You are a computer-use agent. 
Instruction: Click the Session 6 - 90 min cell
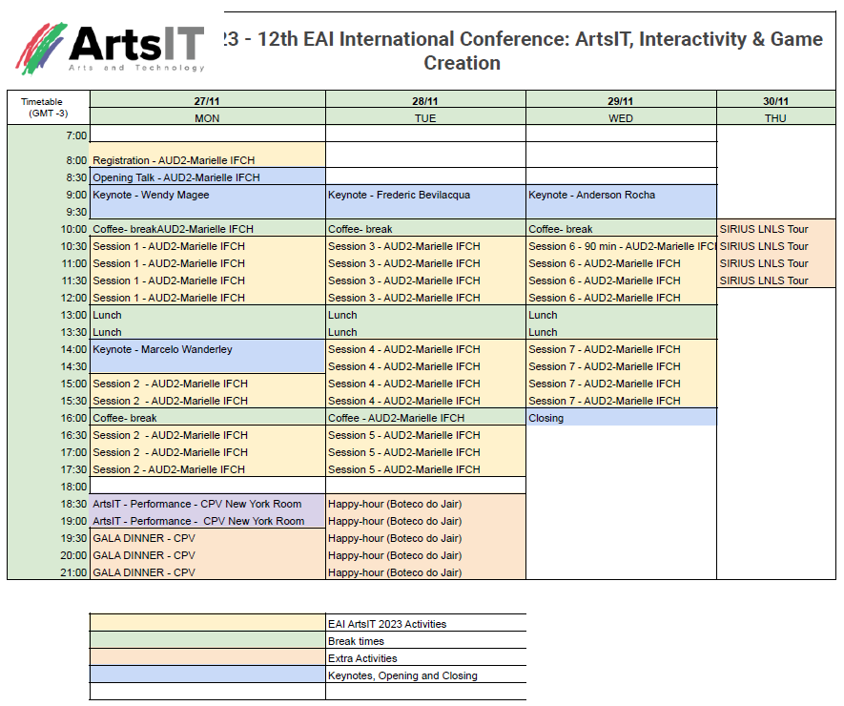621,246
